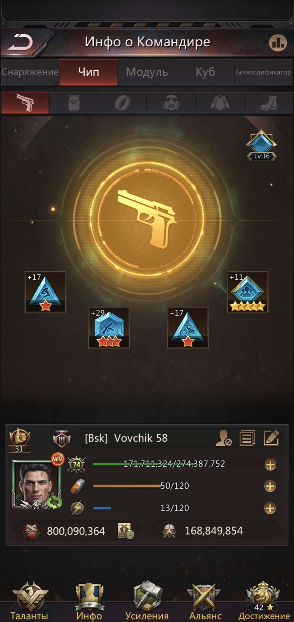The height and width of the screenshot is (622, 294).
Task: Switch to the Куб tab
Action: tap(205, 72)
